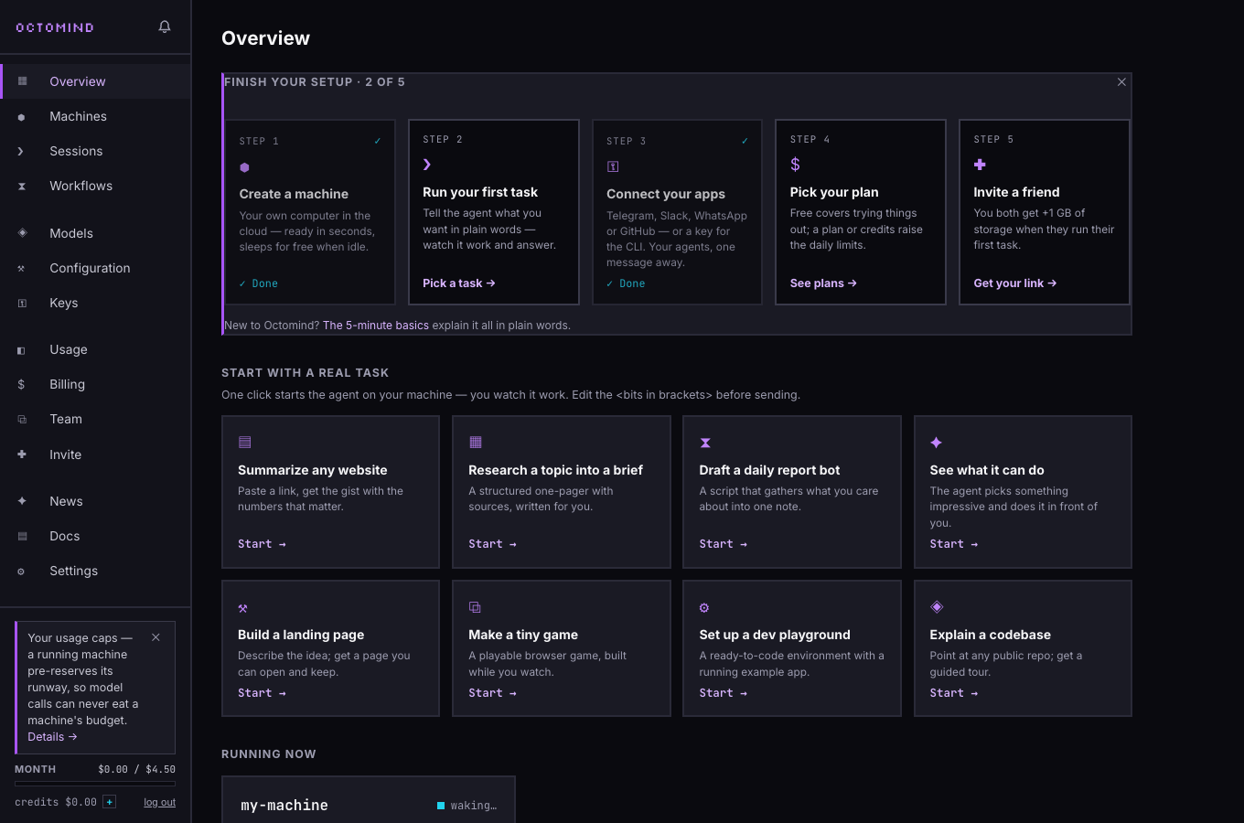The image size is (1244, 823).
Task: Open notifications bell icon
Action: [165, 27]
